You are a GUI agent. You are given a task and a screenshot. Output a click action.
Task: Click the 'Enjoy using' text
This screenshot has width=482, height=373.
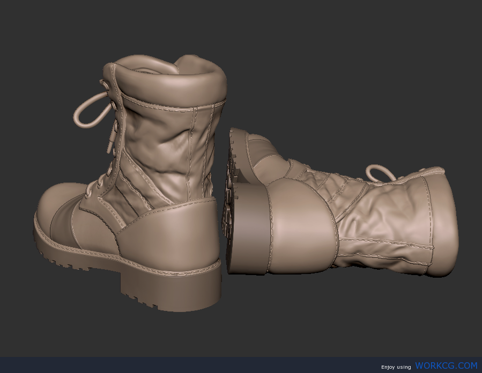point(396,367)
